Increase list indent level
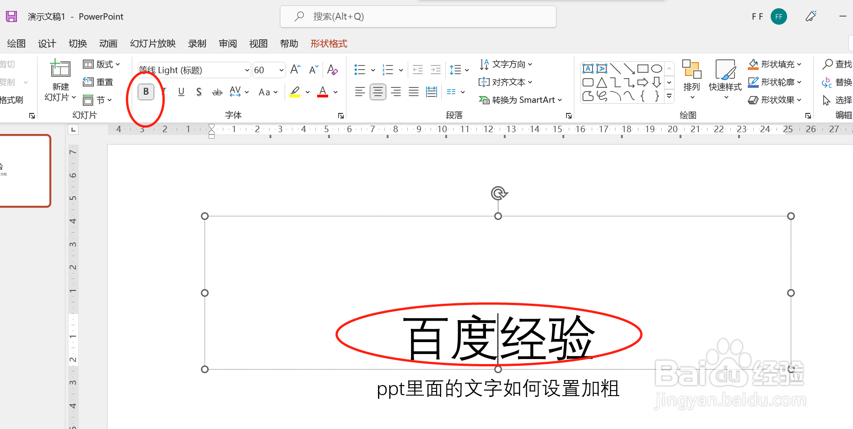Screen dimensions: 853x429 point(436,70)
